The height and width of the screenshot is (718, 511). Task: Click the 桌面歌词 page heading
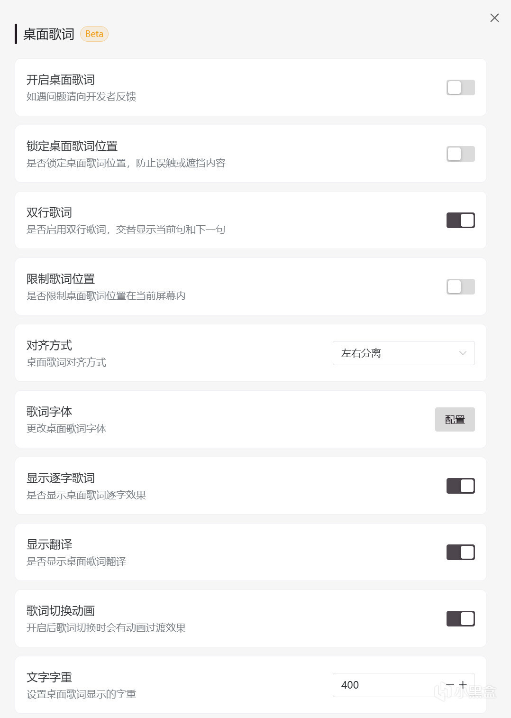coord(49,34)
